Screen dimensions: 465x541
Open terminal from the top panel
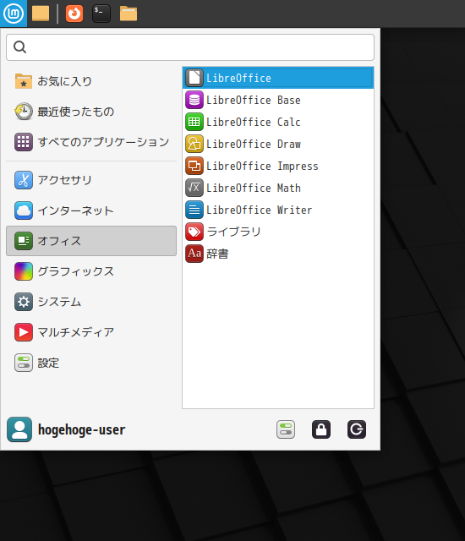(101, 14)
